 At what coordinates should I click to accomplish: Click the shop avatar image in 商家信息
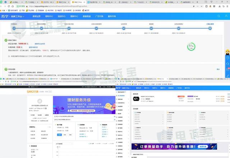137,97
